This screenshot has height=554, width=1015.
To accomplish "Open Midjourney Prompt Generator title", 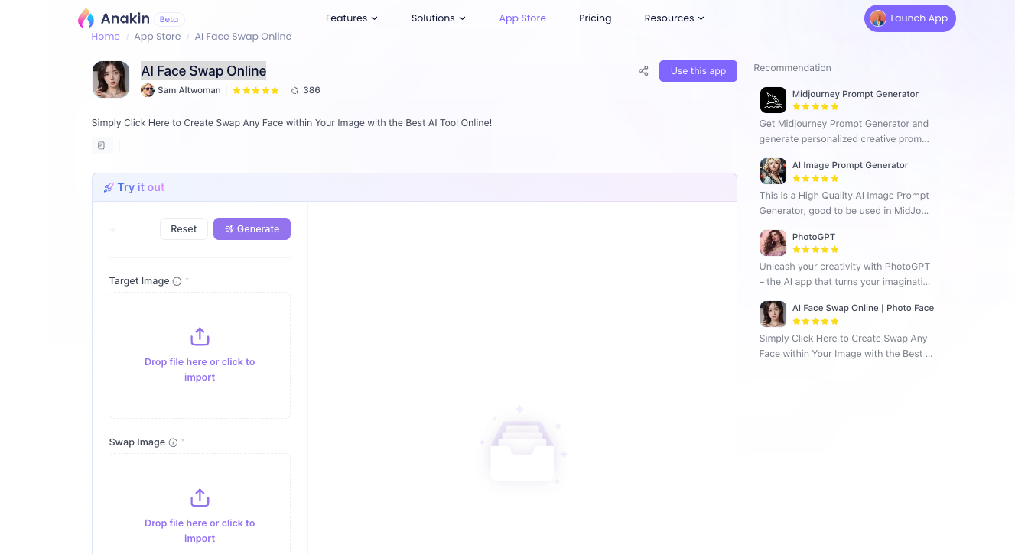I will (x=855, y=94).
